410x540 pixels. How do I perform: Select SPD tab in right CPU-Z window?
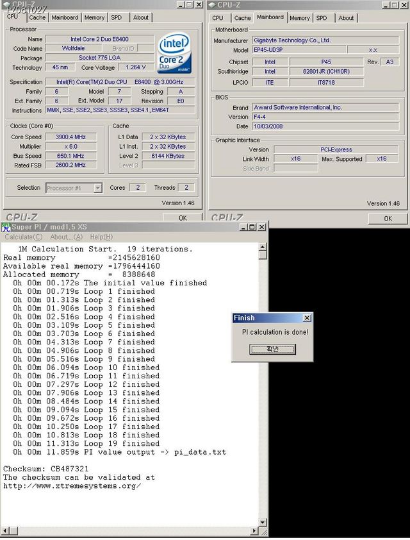[322, 18]
